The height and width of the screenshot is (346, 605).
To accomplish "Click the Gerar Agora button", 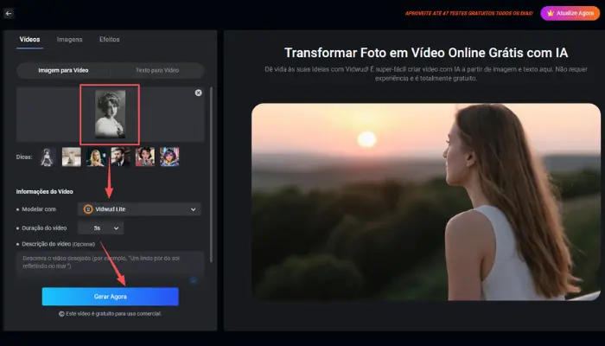I will pos(111,297).
